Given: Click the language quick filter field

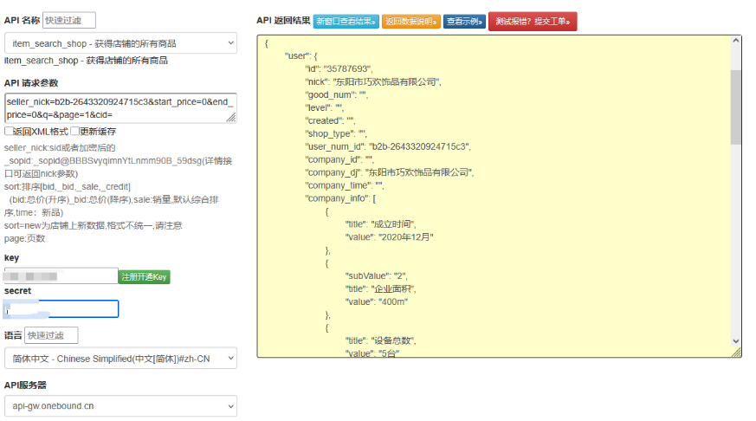Looking at the screenshot, I should [x=51, y=335].
